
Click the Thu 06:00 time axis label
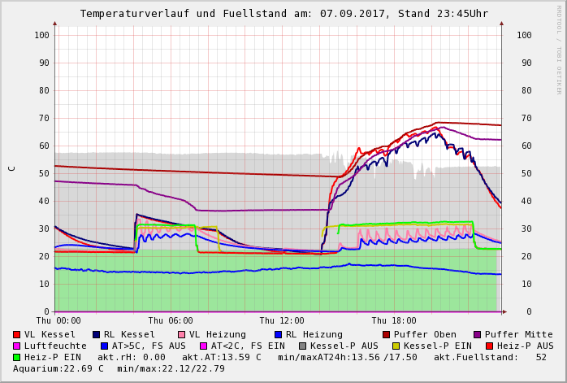(x=171, y=320)
